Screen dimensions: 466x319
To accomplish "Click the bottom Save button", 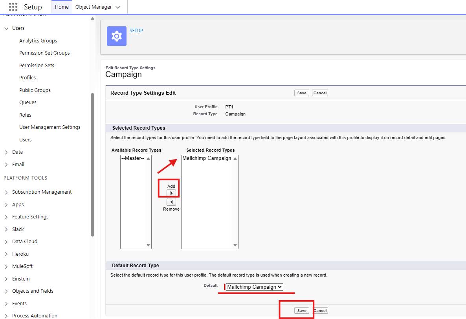I will tap(302, 311).
